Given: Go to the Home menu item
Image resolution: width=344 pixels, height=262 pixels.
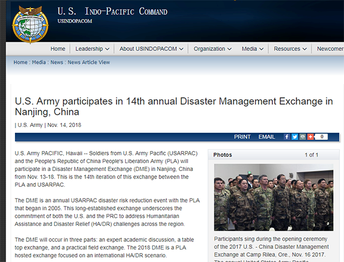Looking at the screenshot, I should [57, 49].
